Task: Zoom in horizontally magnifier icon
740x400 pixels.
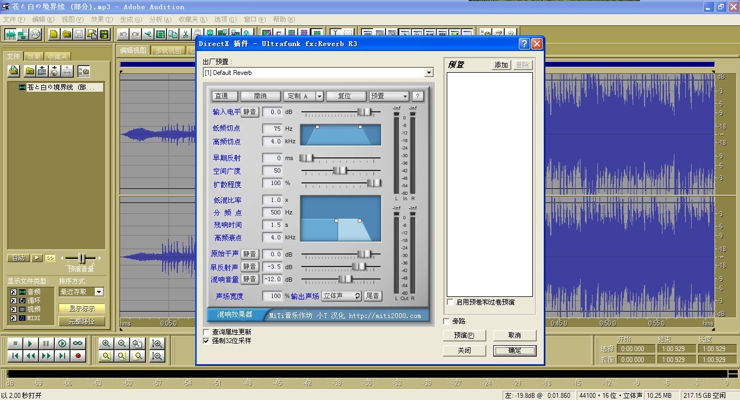Action: (106, 344)
